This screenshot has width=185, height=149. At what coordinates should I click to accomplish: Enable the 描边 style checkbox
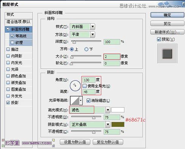tap(8, 49)
